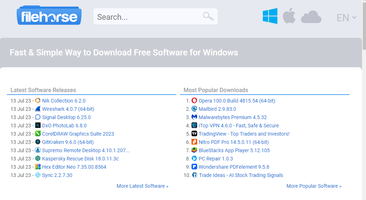Click the DxO PhotoLab icon
This screenshot has height=200, width=366.
38,125
